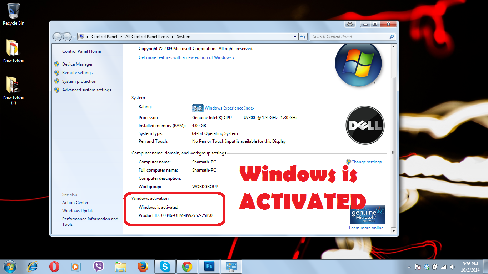Switch to Photoshop in taskbar
Viewport: 488px width, 274px height.
coord(209,267)
